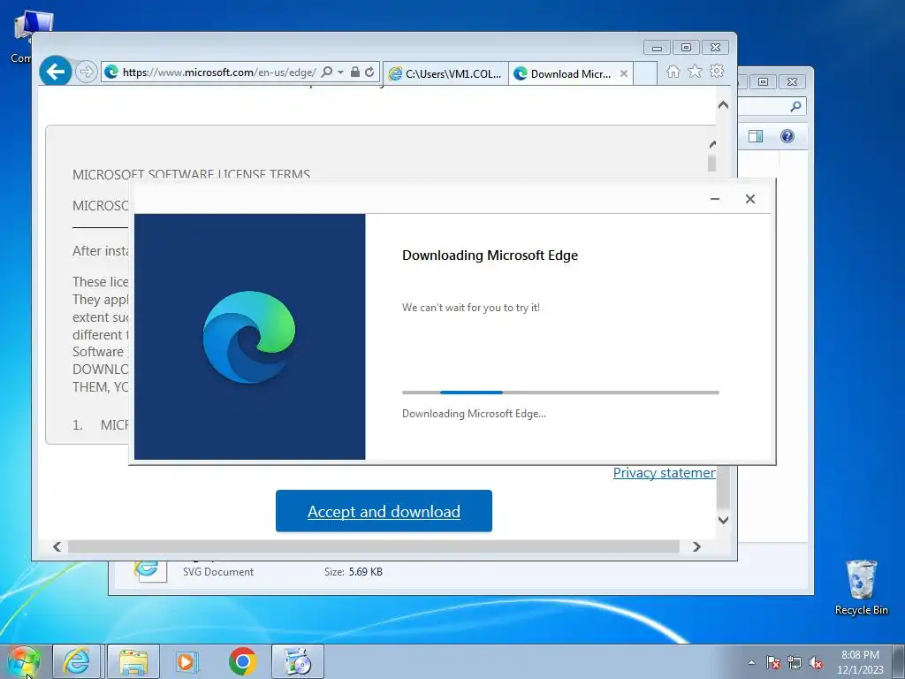The image size is (905, 679).
Task: Click the volume speaker tray icon
Action: (816, 662)
